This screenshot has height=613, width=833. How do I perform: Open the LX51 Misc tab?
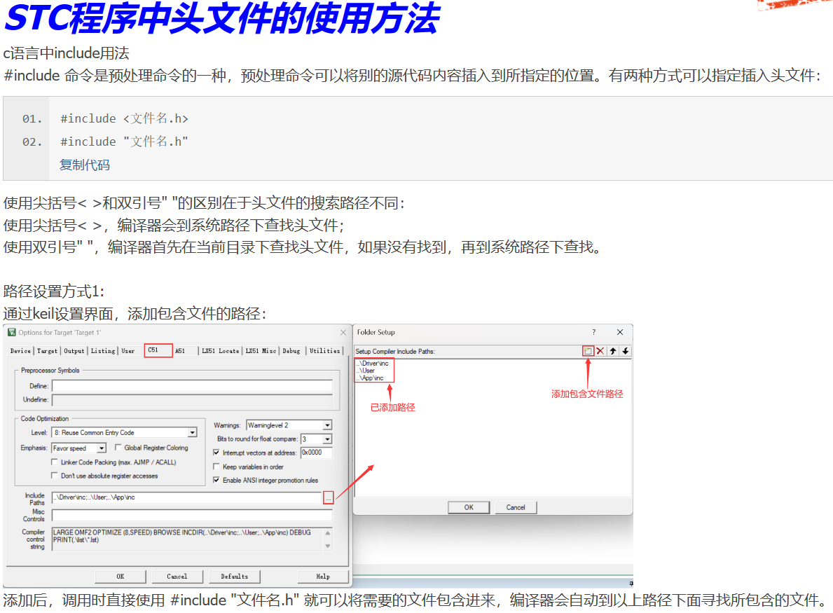tap(261, 351)
